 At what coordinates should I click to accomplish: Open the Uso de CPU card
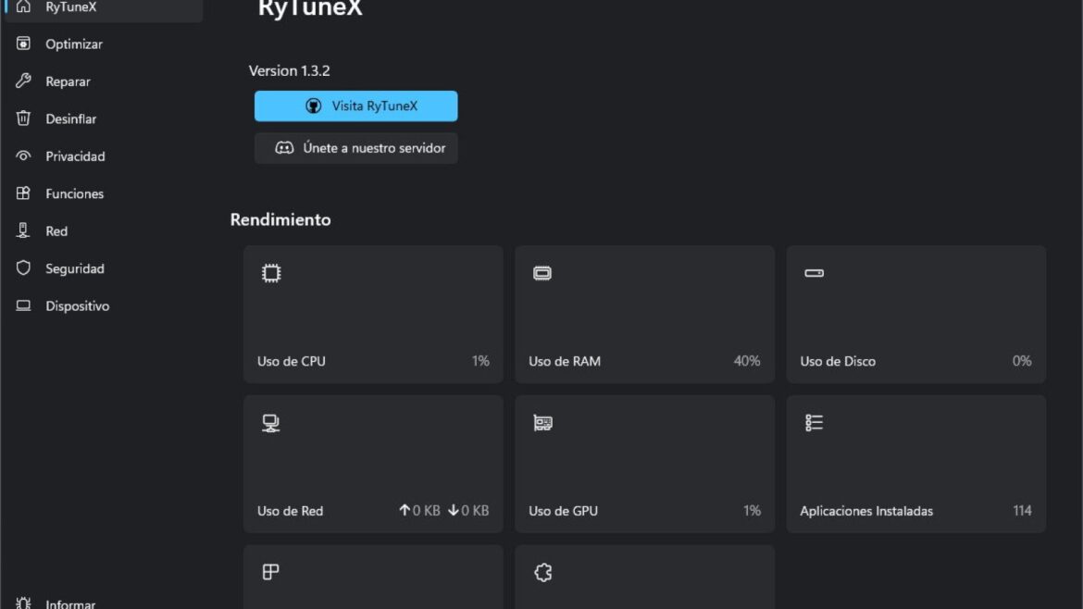coord(373,314)
